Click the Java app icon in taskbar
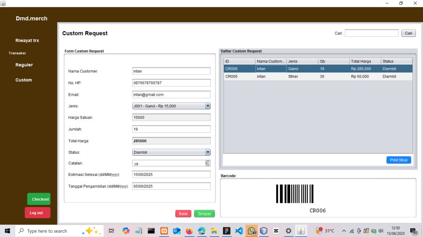Viewport: 423px width, 237px height. 301,231
